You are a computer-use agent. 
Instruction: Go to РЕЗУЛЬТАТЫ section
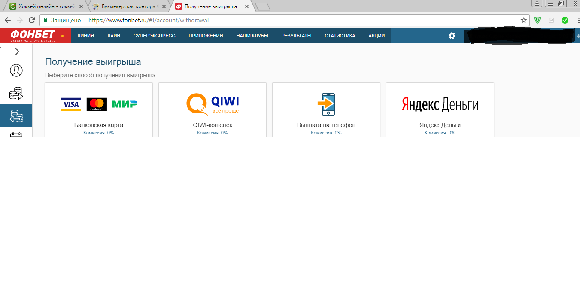[296, 36]
